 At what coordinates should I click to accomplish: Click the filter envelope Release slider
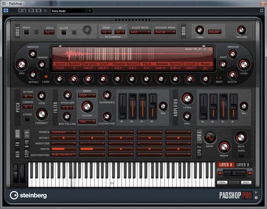[x=152, y=106]
